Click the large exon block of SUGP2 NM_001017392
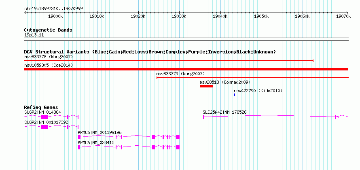This screenshot has height=170, width=360. click(44, 127)
